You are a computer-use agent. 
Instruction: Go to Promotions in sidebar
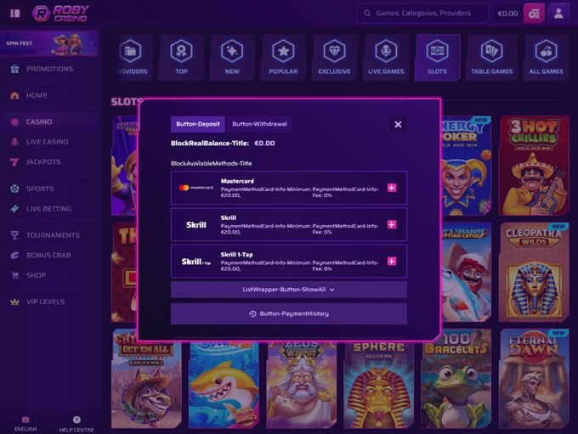pyautogui.click(x=49, y=69)
